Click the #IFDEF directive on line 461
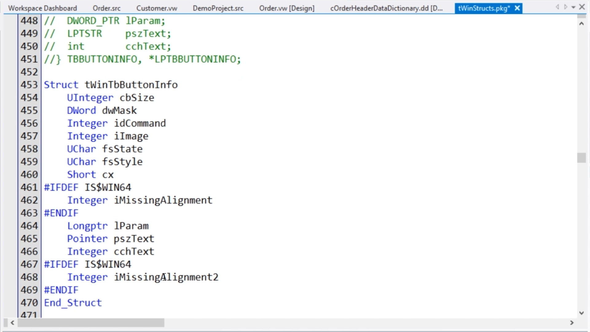 click(x=61, y=188)
